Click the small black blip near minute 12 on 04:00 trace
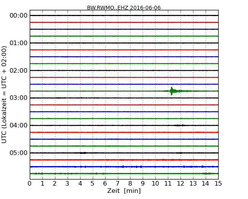This screenshot has height=199, width=248. tap(180, 126)
